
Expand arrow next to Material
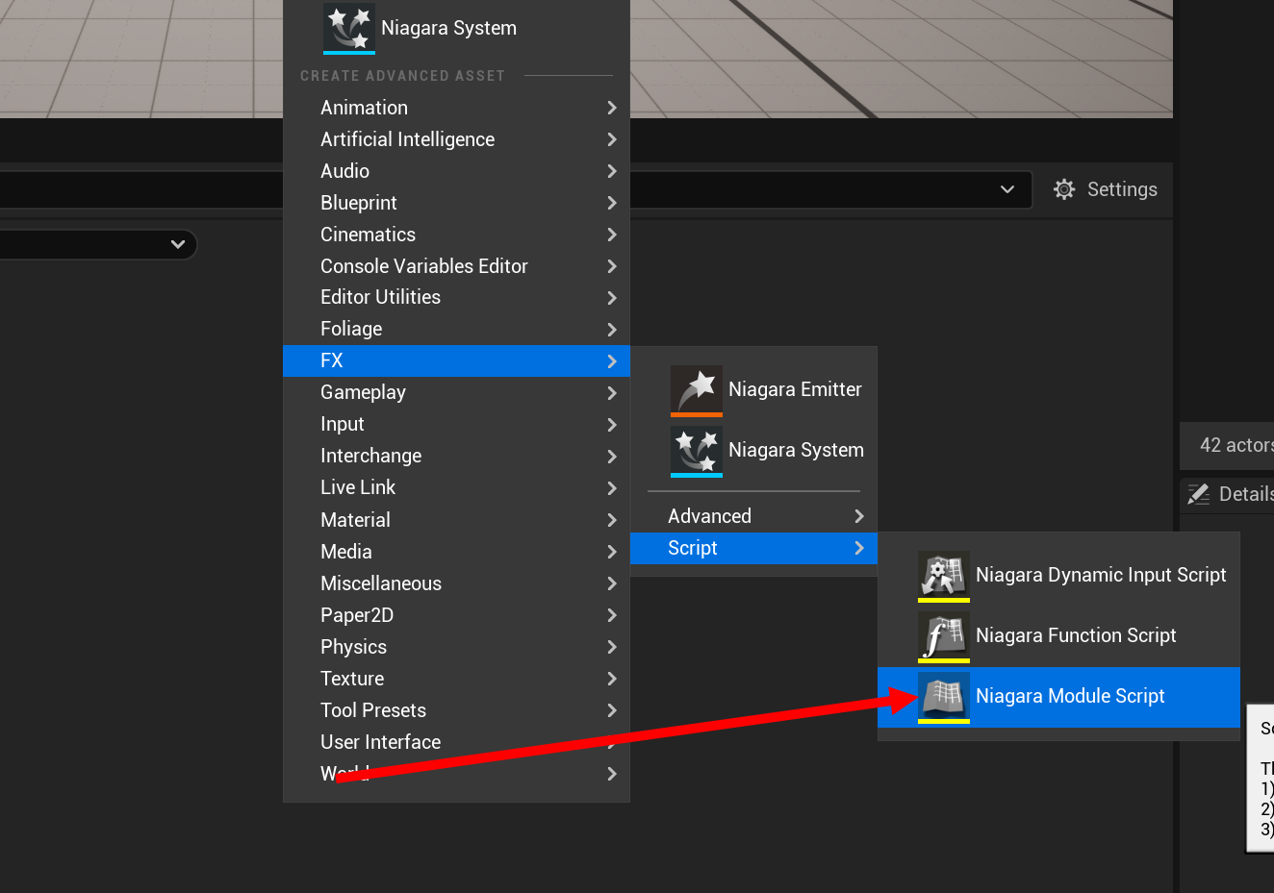click(x=612, y=520)
